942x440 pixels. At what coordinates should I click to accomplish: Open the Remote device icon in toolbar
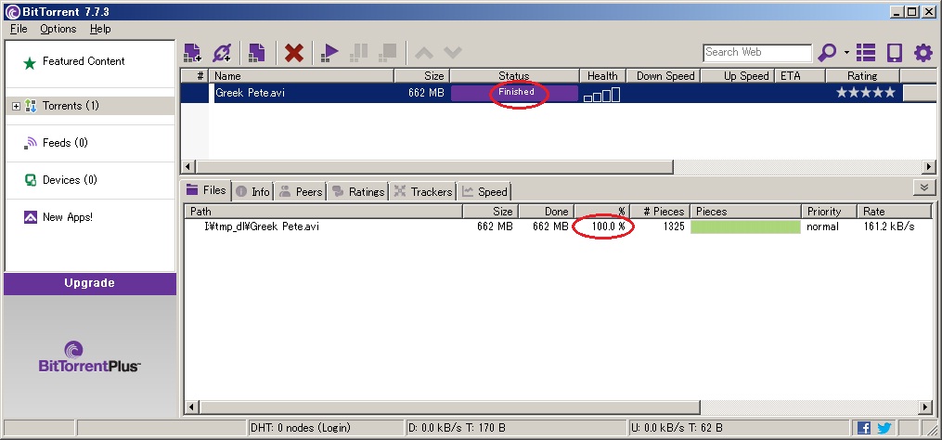coord(895,53)
